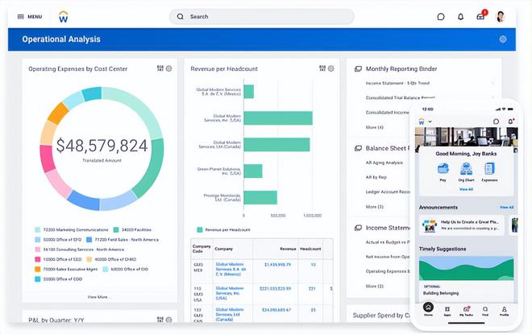Click in the Search field

pyautogui.click(x=262, y=17)
